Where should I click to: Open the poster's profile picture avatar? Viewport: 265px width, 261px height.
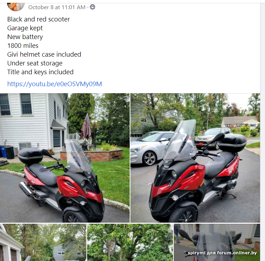point(16,7)
